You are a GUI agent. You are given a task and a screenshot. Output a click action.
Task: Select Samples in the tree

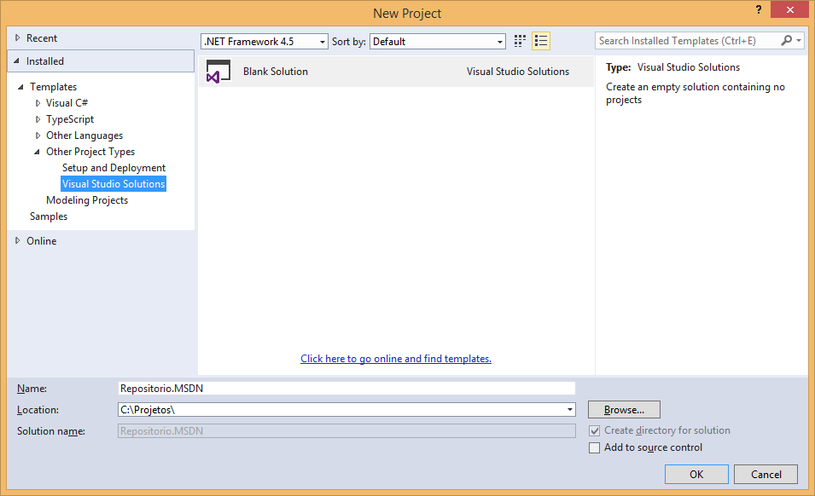49,216
